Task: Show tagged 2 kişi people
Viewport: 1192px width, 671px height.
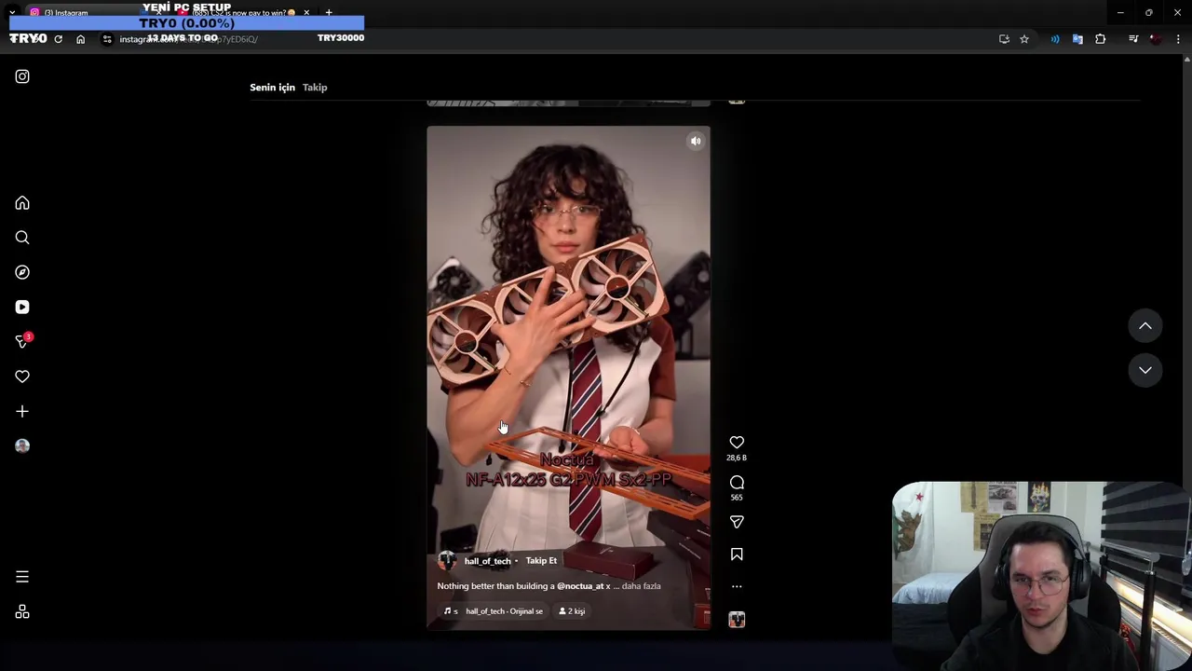Action: point(572,611)
